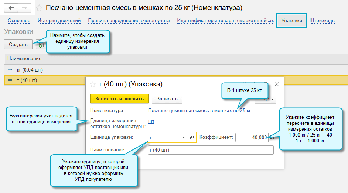The width and height of the screenshot is (348, 193).
Task: Click the back navigation arrow
Action: (x=11, y=8)
